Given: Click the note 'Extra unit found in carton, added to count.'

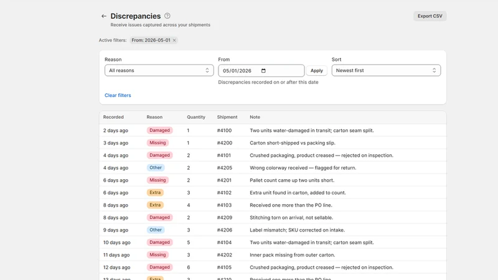Looking at the screenshot, I should (x=298, y=193).
